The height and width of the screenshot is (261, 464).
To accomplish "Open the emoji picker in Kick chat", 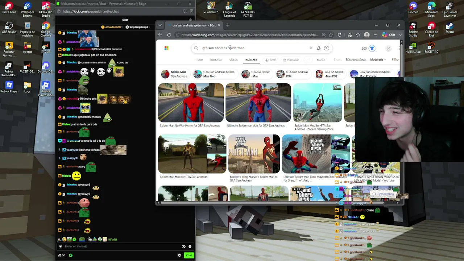I will 190,246.
